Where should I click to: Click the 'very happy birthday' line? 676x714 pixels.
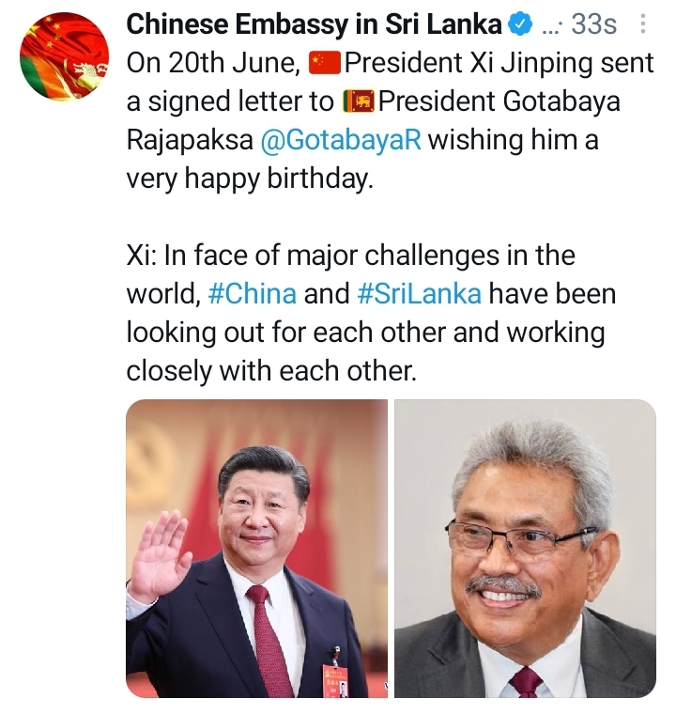pos(250,179)
